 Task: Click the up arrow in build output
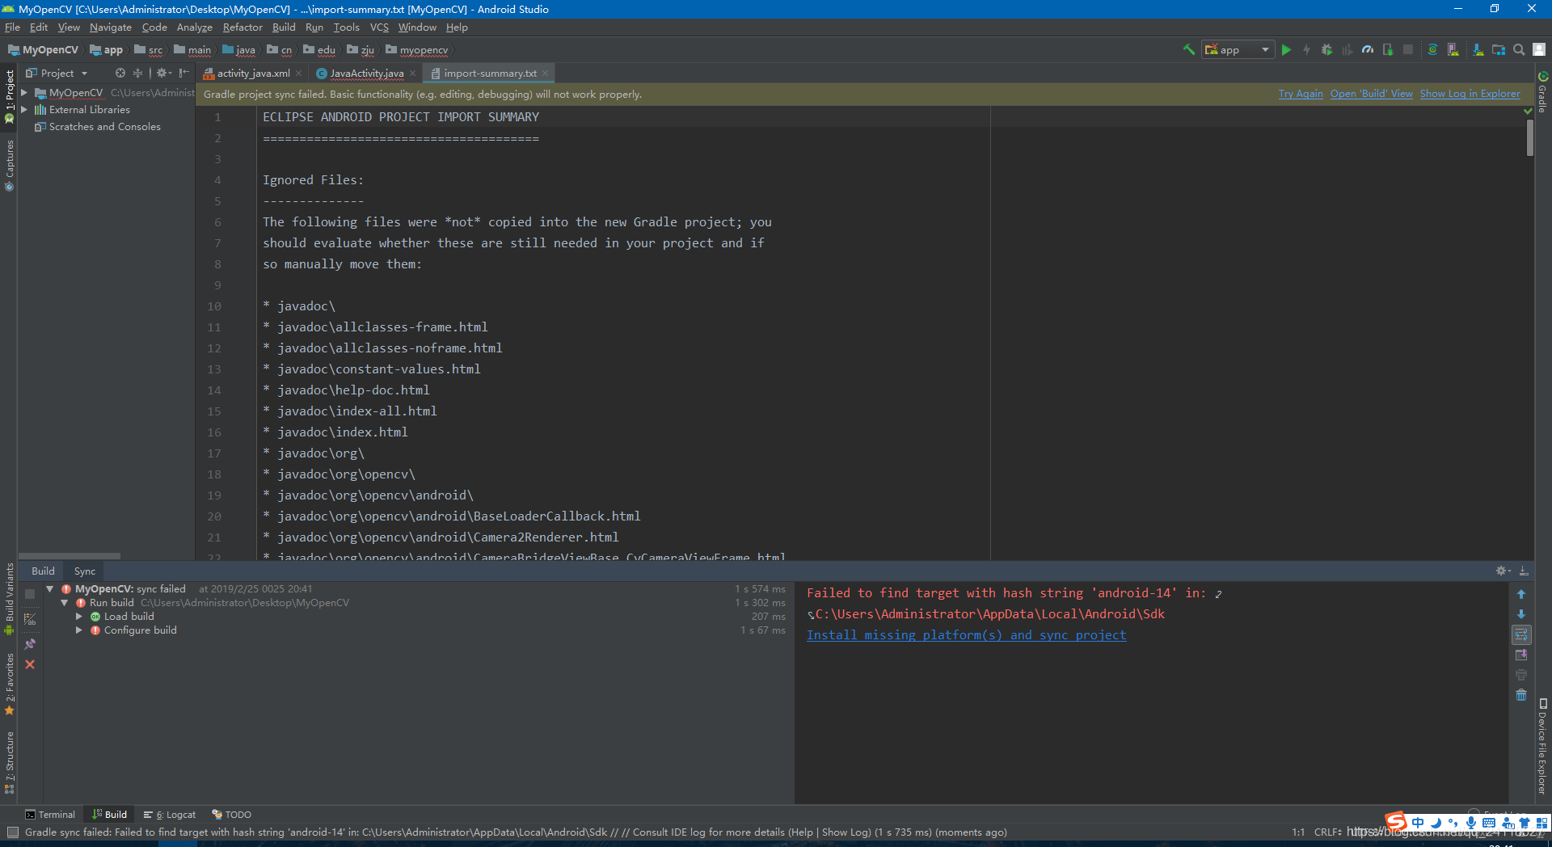[1521, 594]
